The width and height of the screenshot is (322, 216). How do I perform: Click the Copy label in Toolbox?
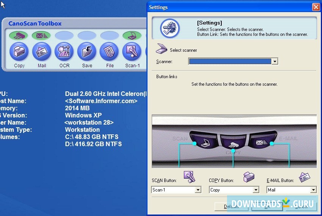19,66
